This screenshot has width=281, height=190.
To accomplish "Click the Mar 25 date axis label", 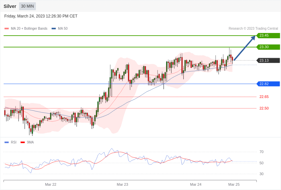I will pos(234,184).
